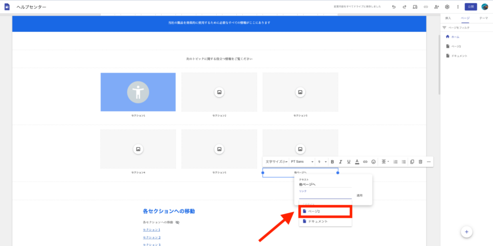Select ドキュメント in link suggestions

[325, 221]
